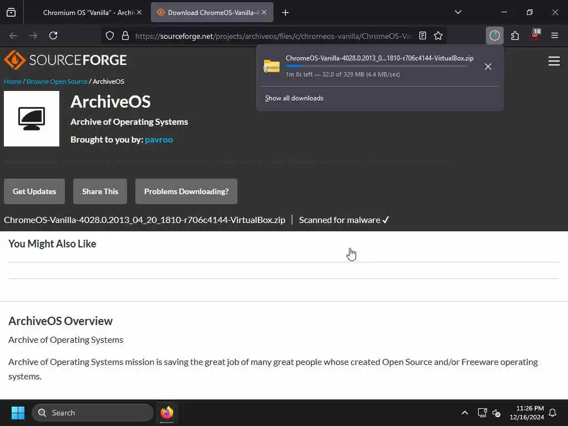Click ArchiveOS breadcrumb text
This screenshot has width=568, height=426.
pyautogui.click(x=109, y=82)
